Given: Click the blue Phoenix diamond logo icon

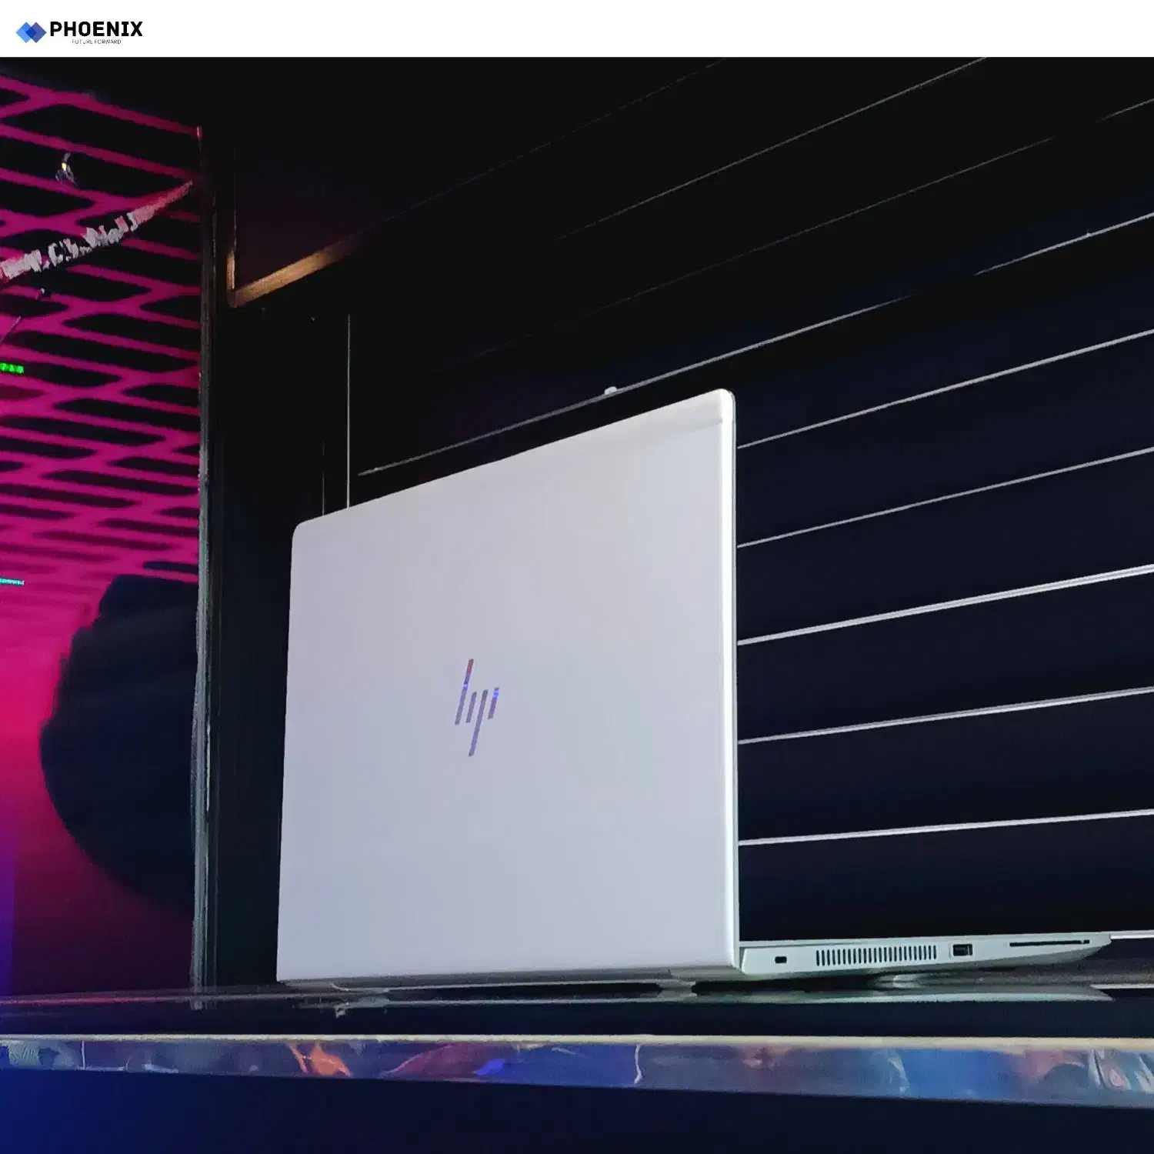Looking at the screenshot, I should click(31, 32).
